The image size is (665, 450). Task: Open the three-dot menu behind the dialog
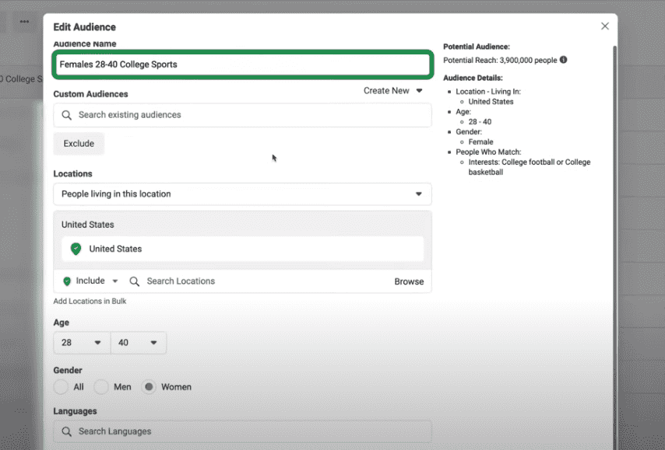25,22
